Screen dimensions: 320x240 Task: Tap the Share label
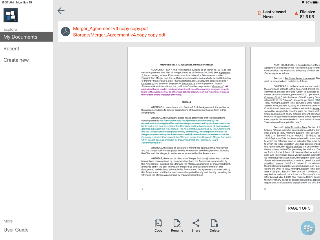point(196,230)
